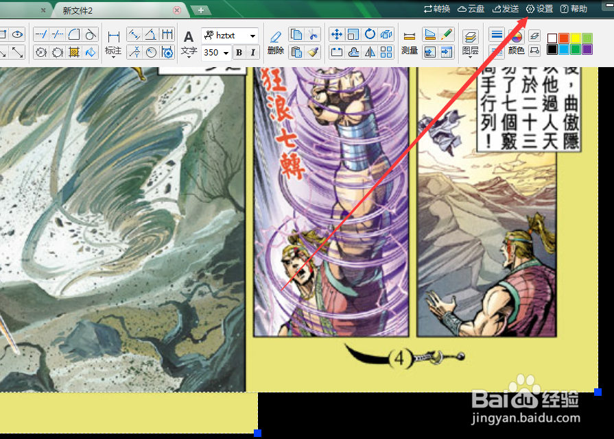Click the copy icon

296,35
